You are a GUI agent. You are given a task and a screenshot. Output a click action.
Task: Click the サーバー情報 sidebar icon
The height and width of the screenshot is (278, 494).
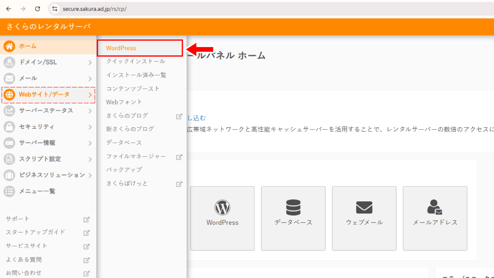[x=9, y=143]
